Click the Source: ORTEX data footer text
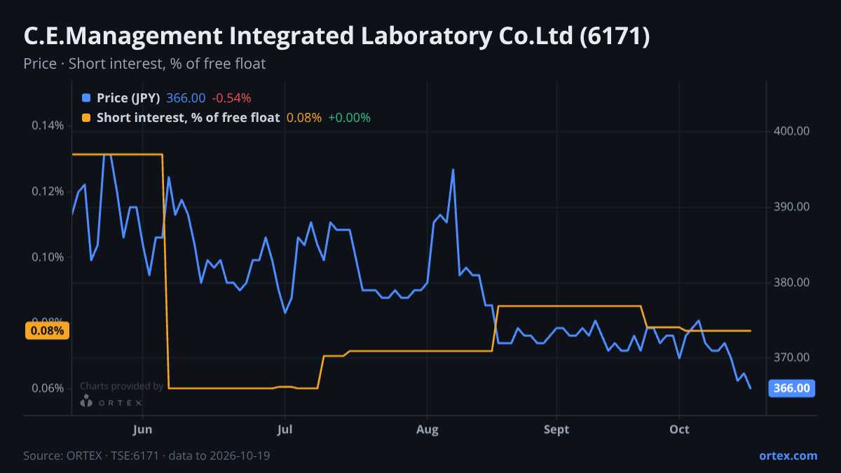Image resolution: width=841 pixels, height=473 pixels. (146, 455)
